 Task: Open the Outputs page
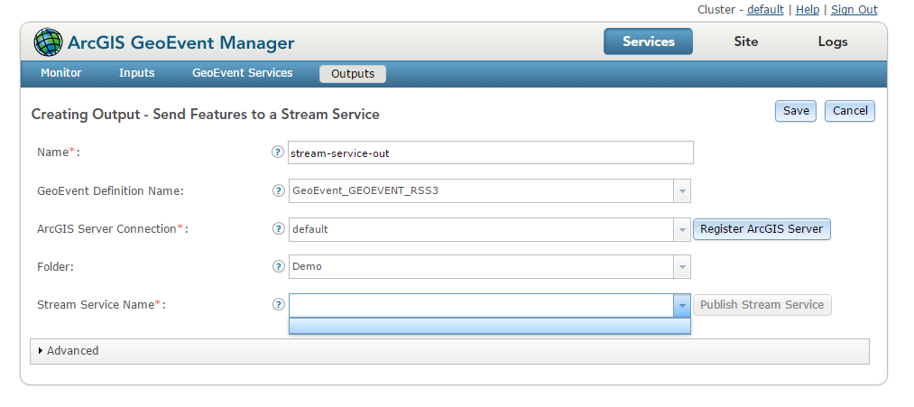tap(353, 73)
